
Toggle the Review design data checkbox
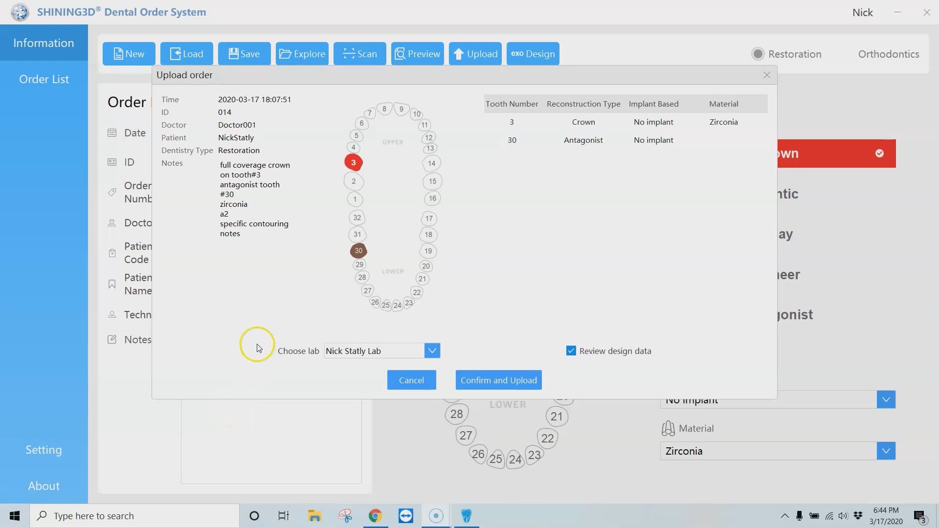pos(571,351)
